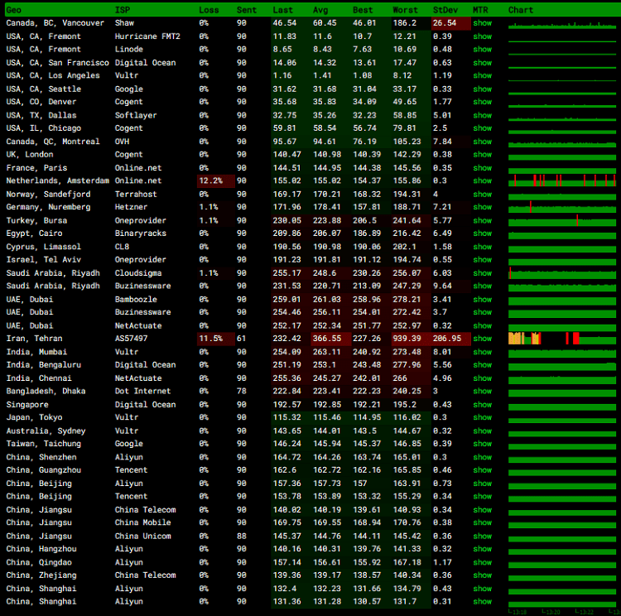The image size is (621, 616).
Task: Show MTR for Hurricane FMT2 Fremont row
Action: pyautogui.click(x=482, y=36)
